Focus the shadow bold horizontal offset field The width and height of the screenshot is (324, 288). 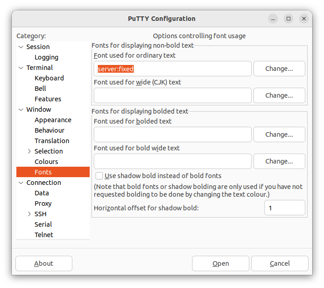(285, 208)
